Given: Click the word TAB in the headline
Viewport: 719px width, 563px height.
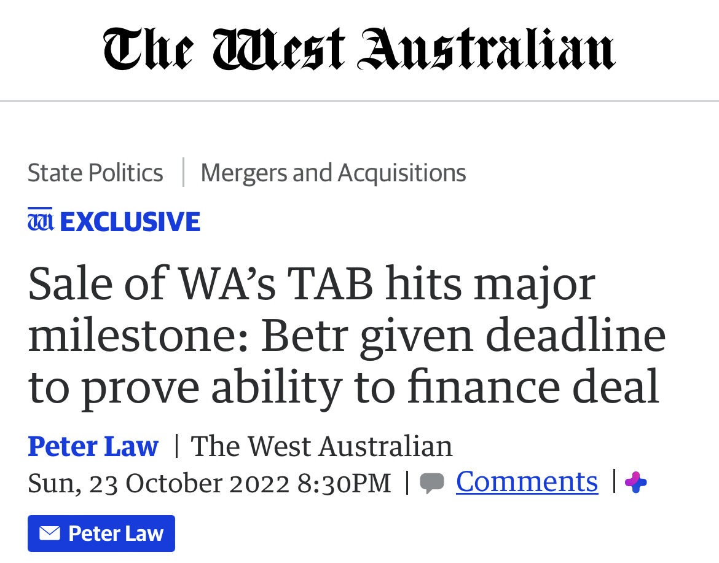Looking at the screenshot, I should click(x=331, y=284).
